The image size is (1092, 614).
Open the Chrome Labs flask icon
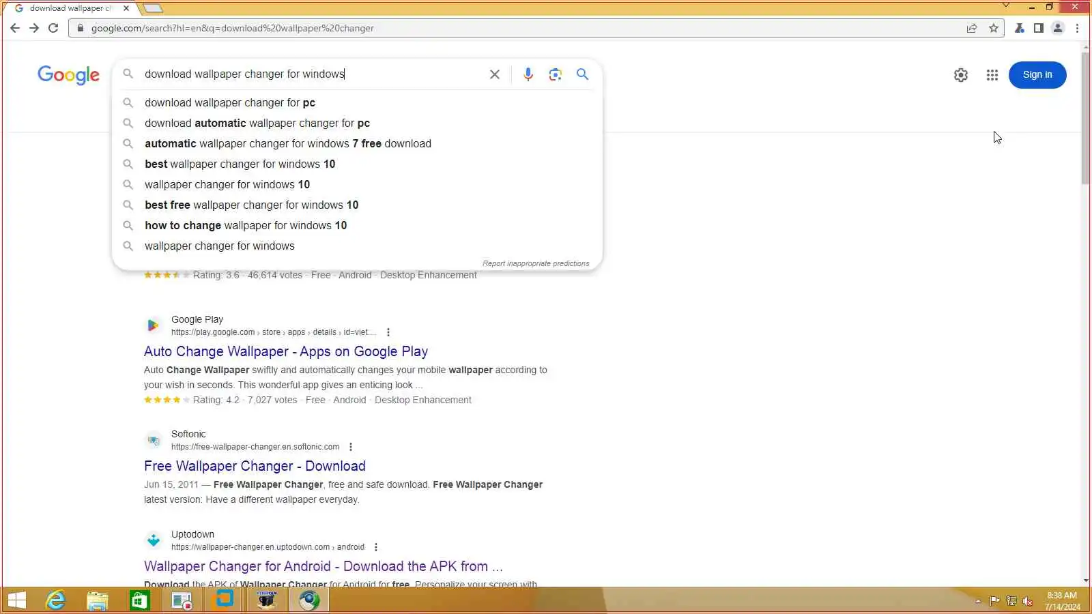click(x=1019, y=28)
